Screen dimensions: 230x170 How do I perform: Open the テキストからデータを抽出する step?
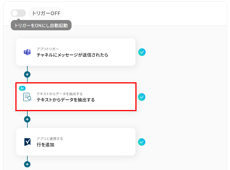(76, 97)
